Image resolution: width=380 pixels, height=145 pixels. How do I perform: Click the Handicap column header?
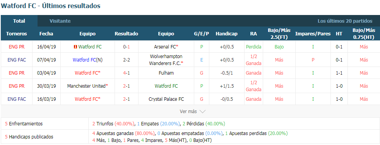point(227,34)
